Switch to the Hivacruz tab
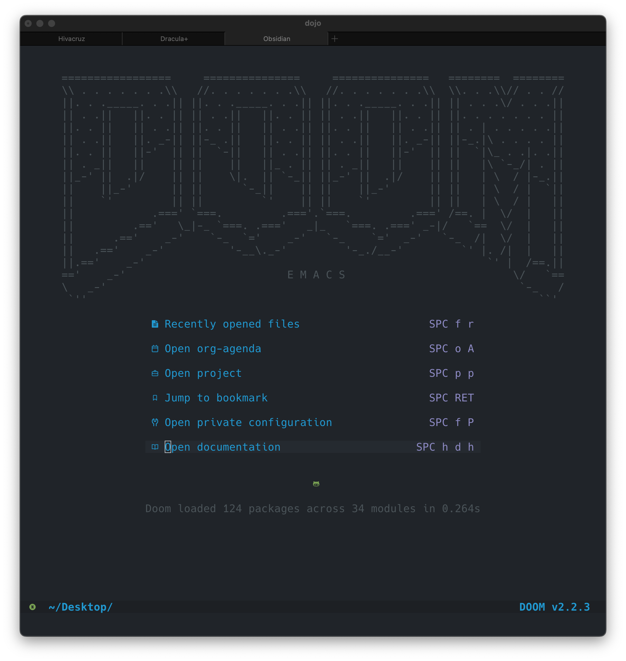This screenshot has width=626, height=661. pyautogui.click(x=72, y=39)
